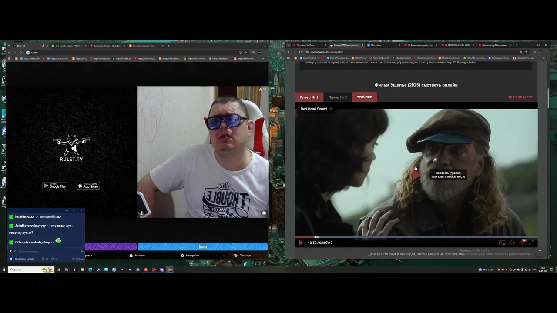The width and height of the screenshot is (557, 313).
Task: Open File Explorer from the taskbar
Action: coord(82,270)
